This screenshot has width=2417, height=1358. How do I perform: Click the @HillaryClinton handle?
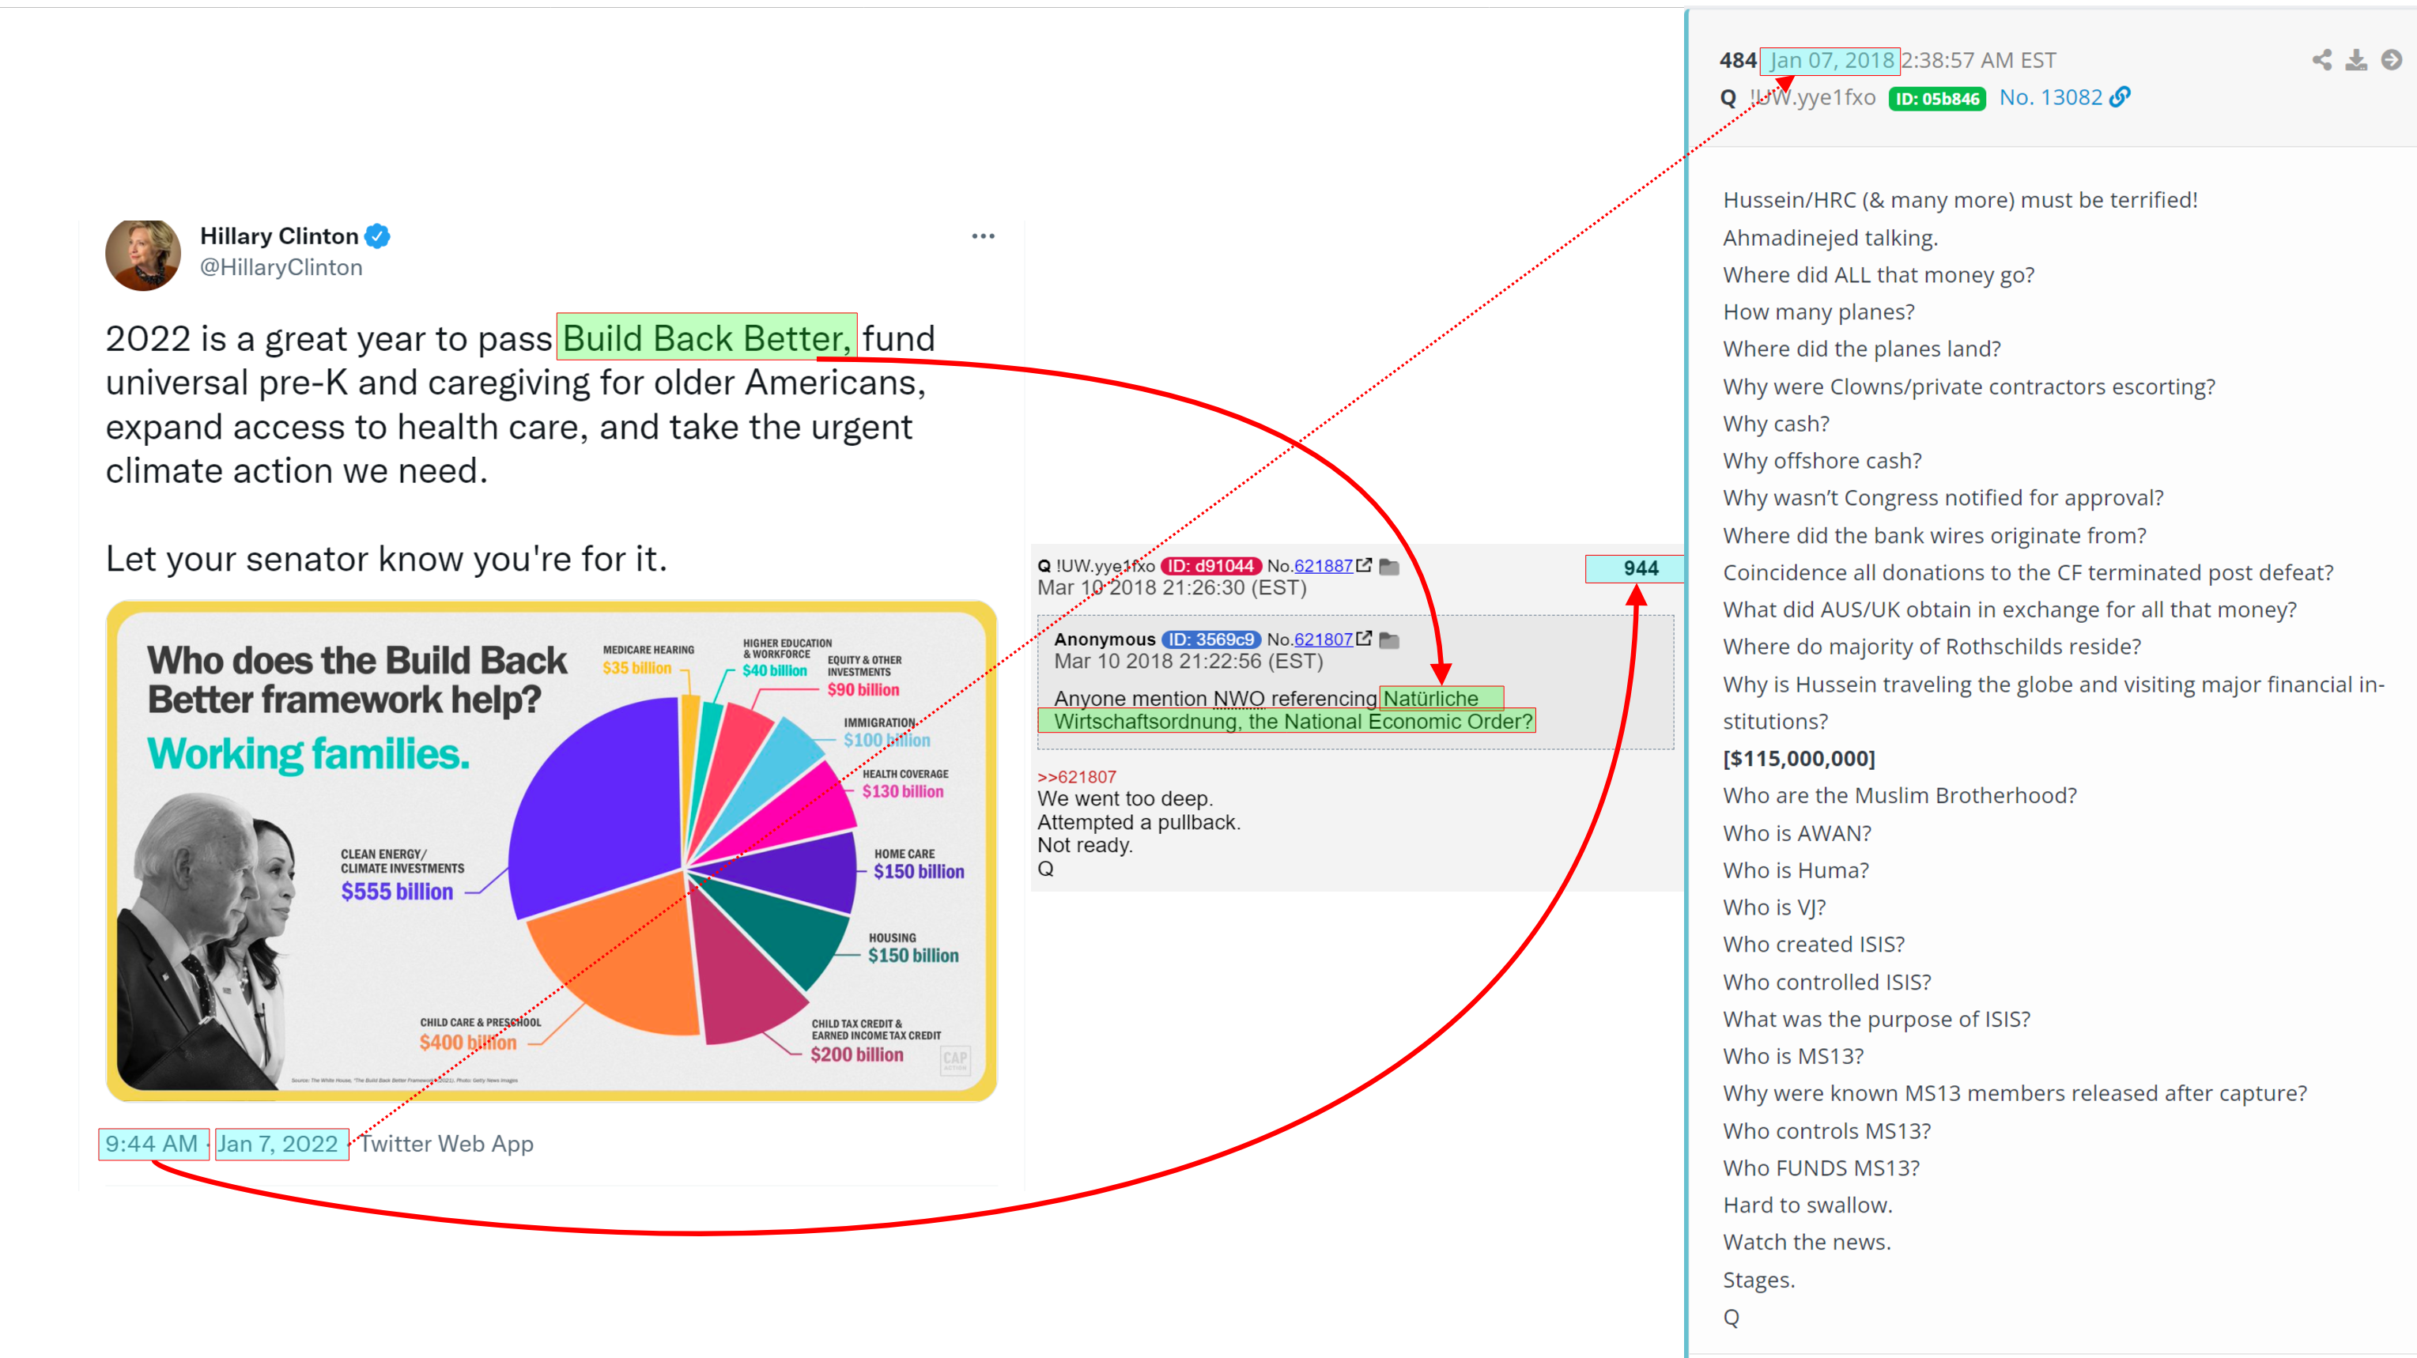point(281,267)
